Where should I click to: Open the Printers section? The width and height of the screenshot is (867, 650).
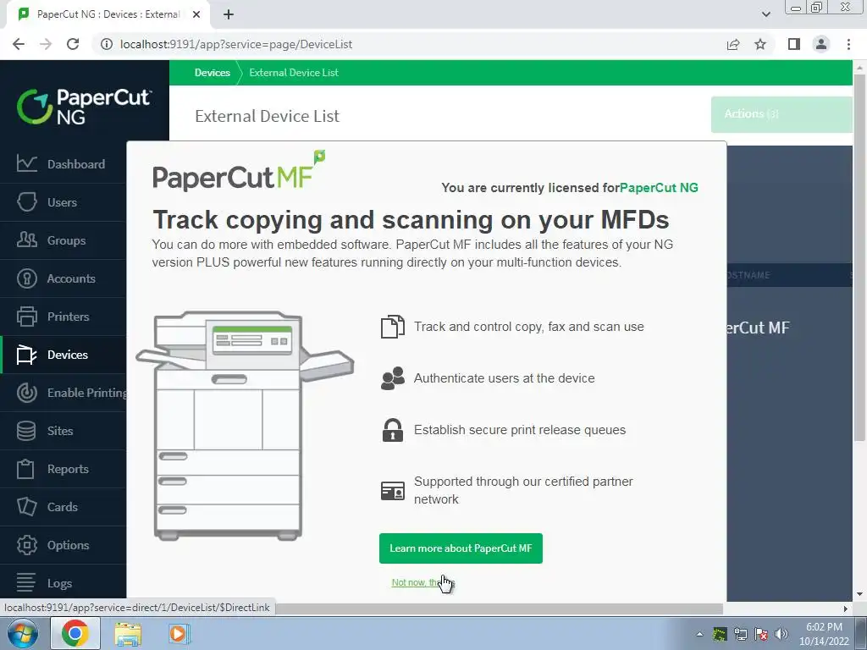68,317
